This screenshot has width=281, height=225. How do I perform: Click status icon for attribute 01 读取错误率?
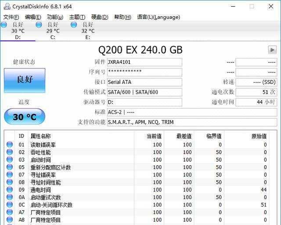pyautogui.click(x=10, y=145)
